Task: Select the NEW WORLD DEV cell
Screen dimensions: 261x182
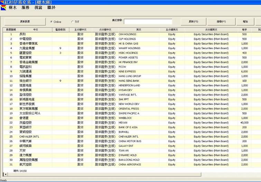Action: [139, 104]
